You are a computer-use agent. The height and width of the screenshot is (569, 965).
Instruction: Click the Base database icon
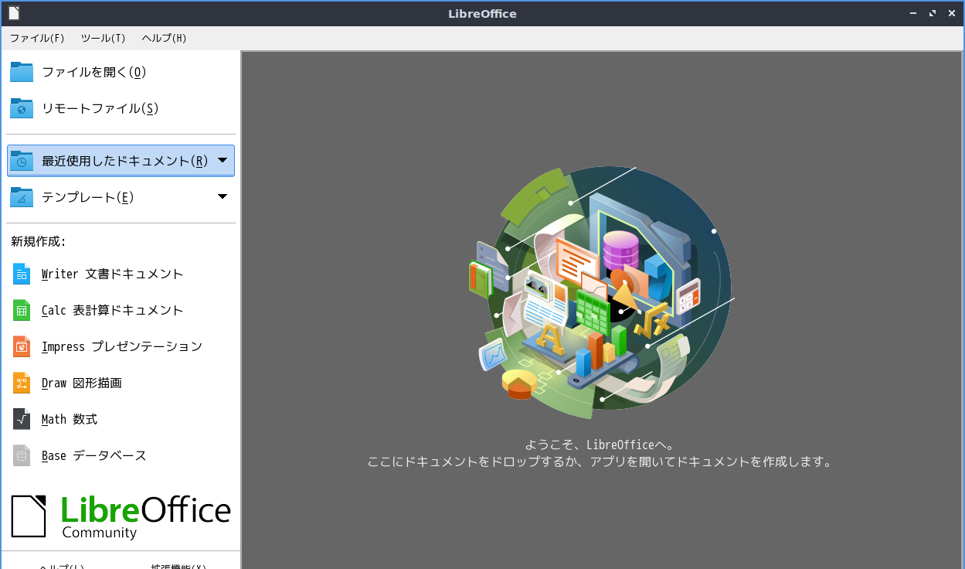(x=22, y=455)
